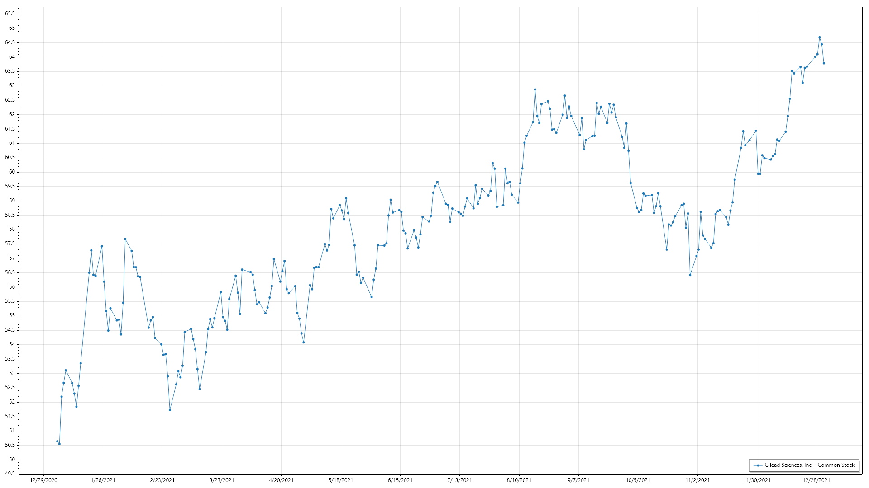Click the legend line marker icon

coord(758,465)
